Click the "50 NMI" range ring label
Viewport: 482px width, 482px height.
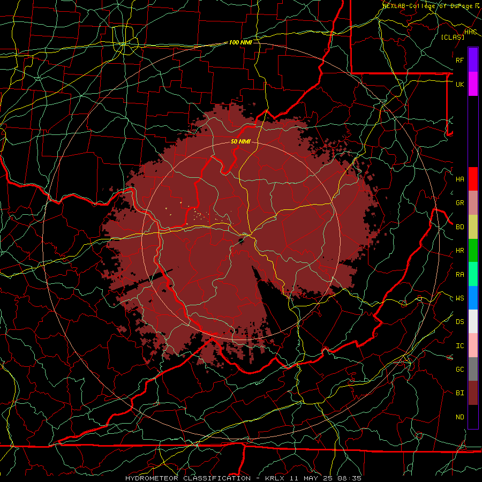tap(240, 142)
